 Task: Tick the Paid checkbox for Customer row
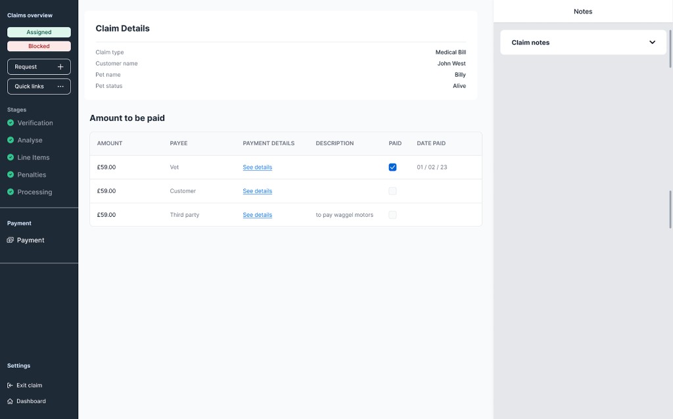point(393,191)
